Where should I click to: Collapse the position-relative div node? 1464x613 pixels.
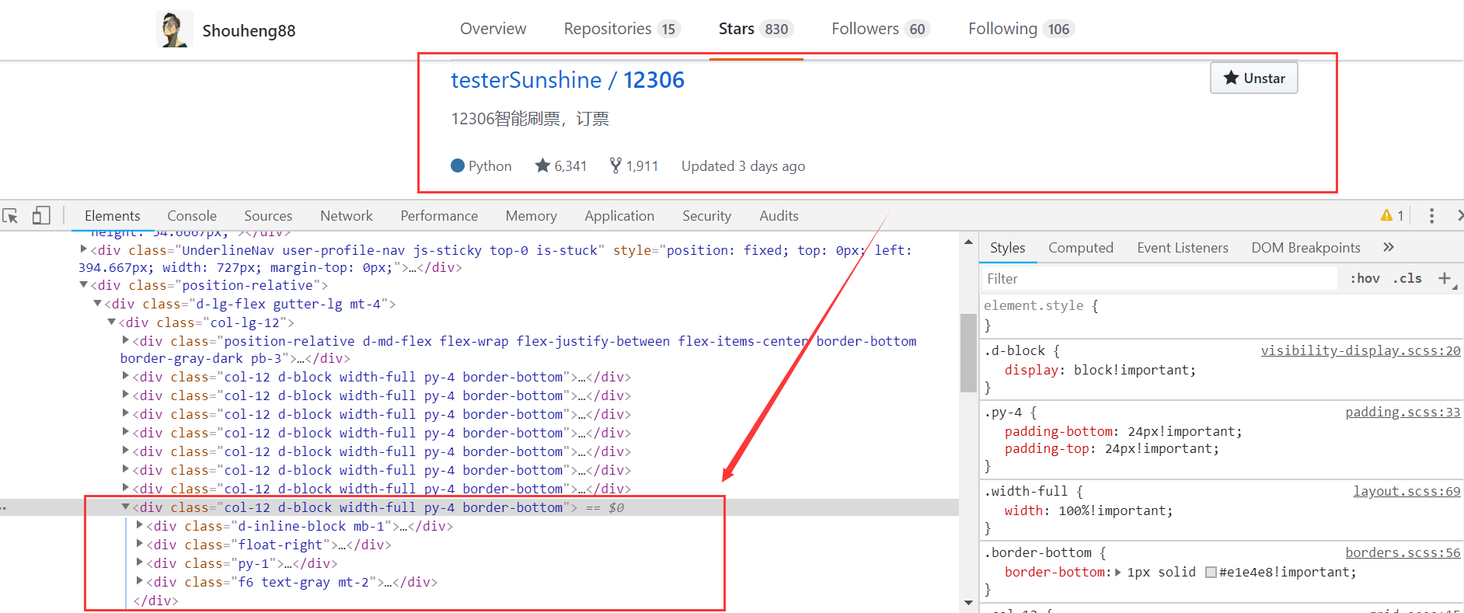click(x=83, y=285)
